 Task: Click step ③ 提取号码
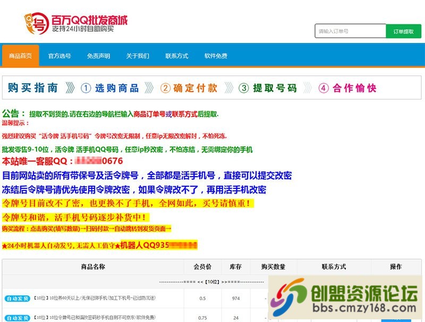[x=268, y=88]
